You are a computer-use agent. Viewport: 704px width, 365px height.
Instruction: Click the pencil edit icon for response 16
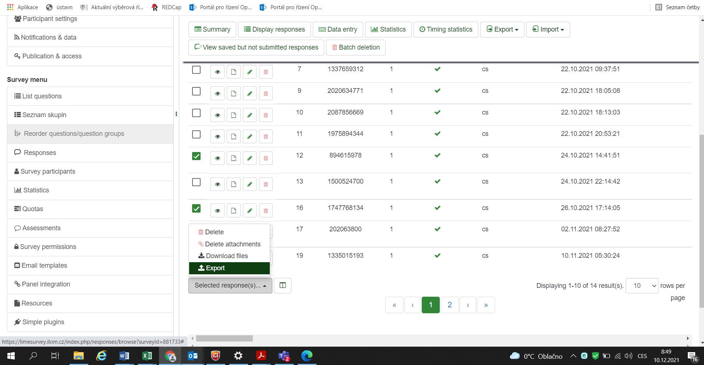click(x=250, y=211)
